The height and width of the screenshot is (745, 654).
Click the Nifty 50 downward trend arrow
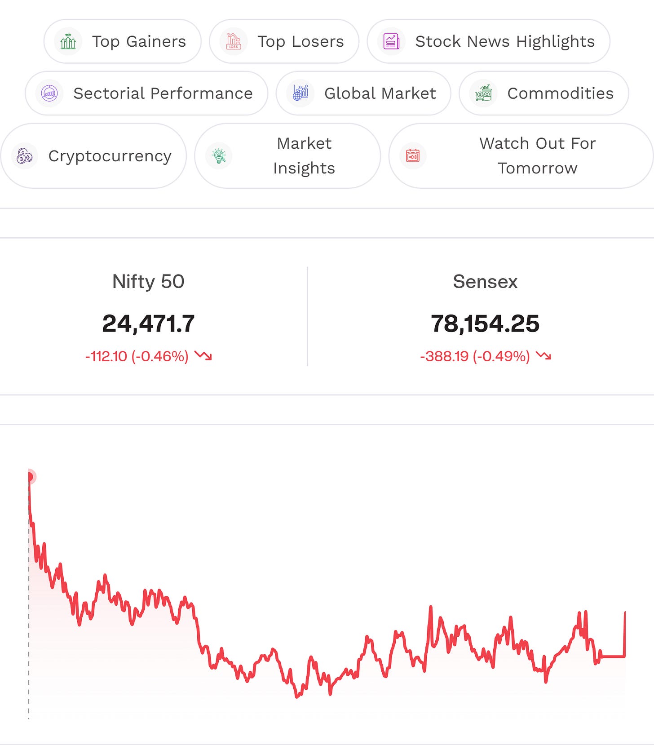[x=203, y=356]
